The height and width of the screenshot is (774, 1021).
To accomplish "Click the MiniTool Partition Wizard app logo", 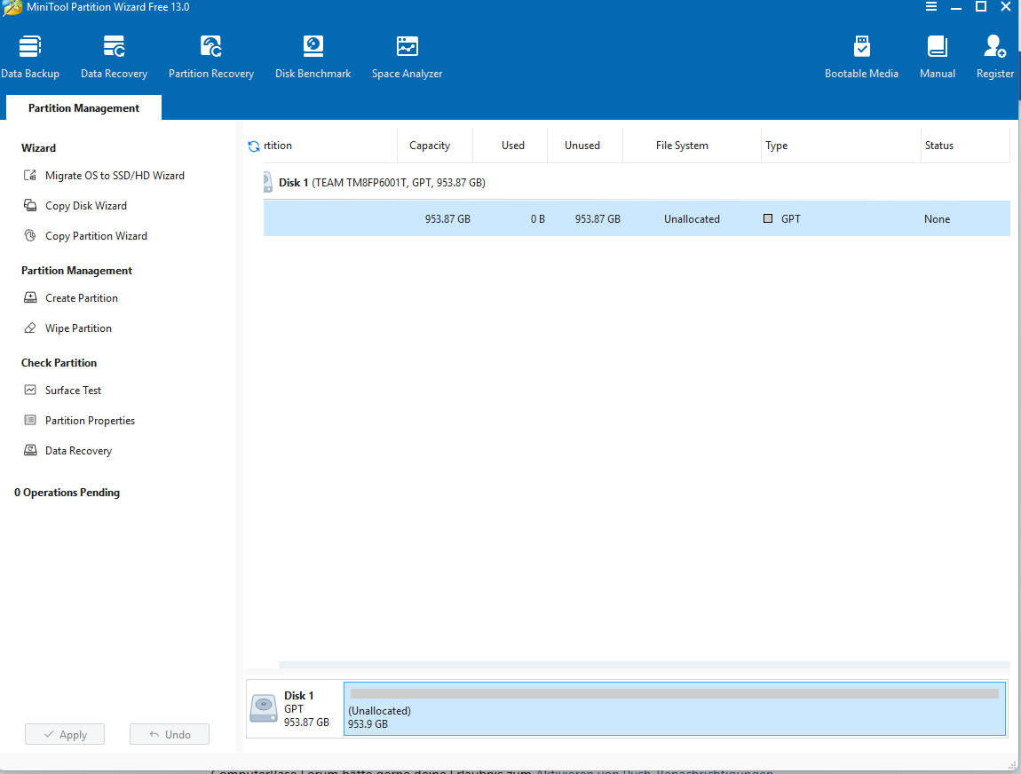I will pos(12,8).
